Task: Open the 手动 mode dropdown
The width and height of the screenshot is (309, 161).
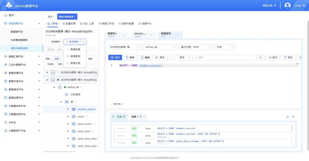Action: (x=225, y=47)
